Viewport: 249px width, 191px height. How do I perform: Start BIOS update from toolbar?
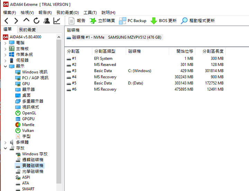164,21
